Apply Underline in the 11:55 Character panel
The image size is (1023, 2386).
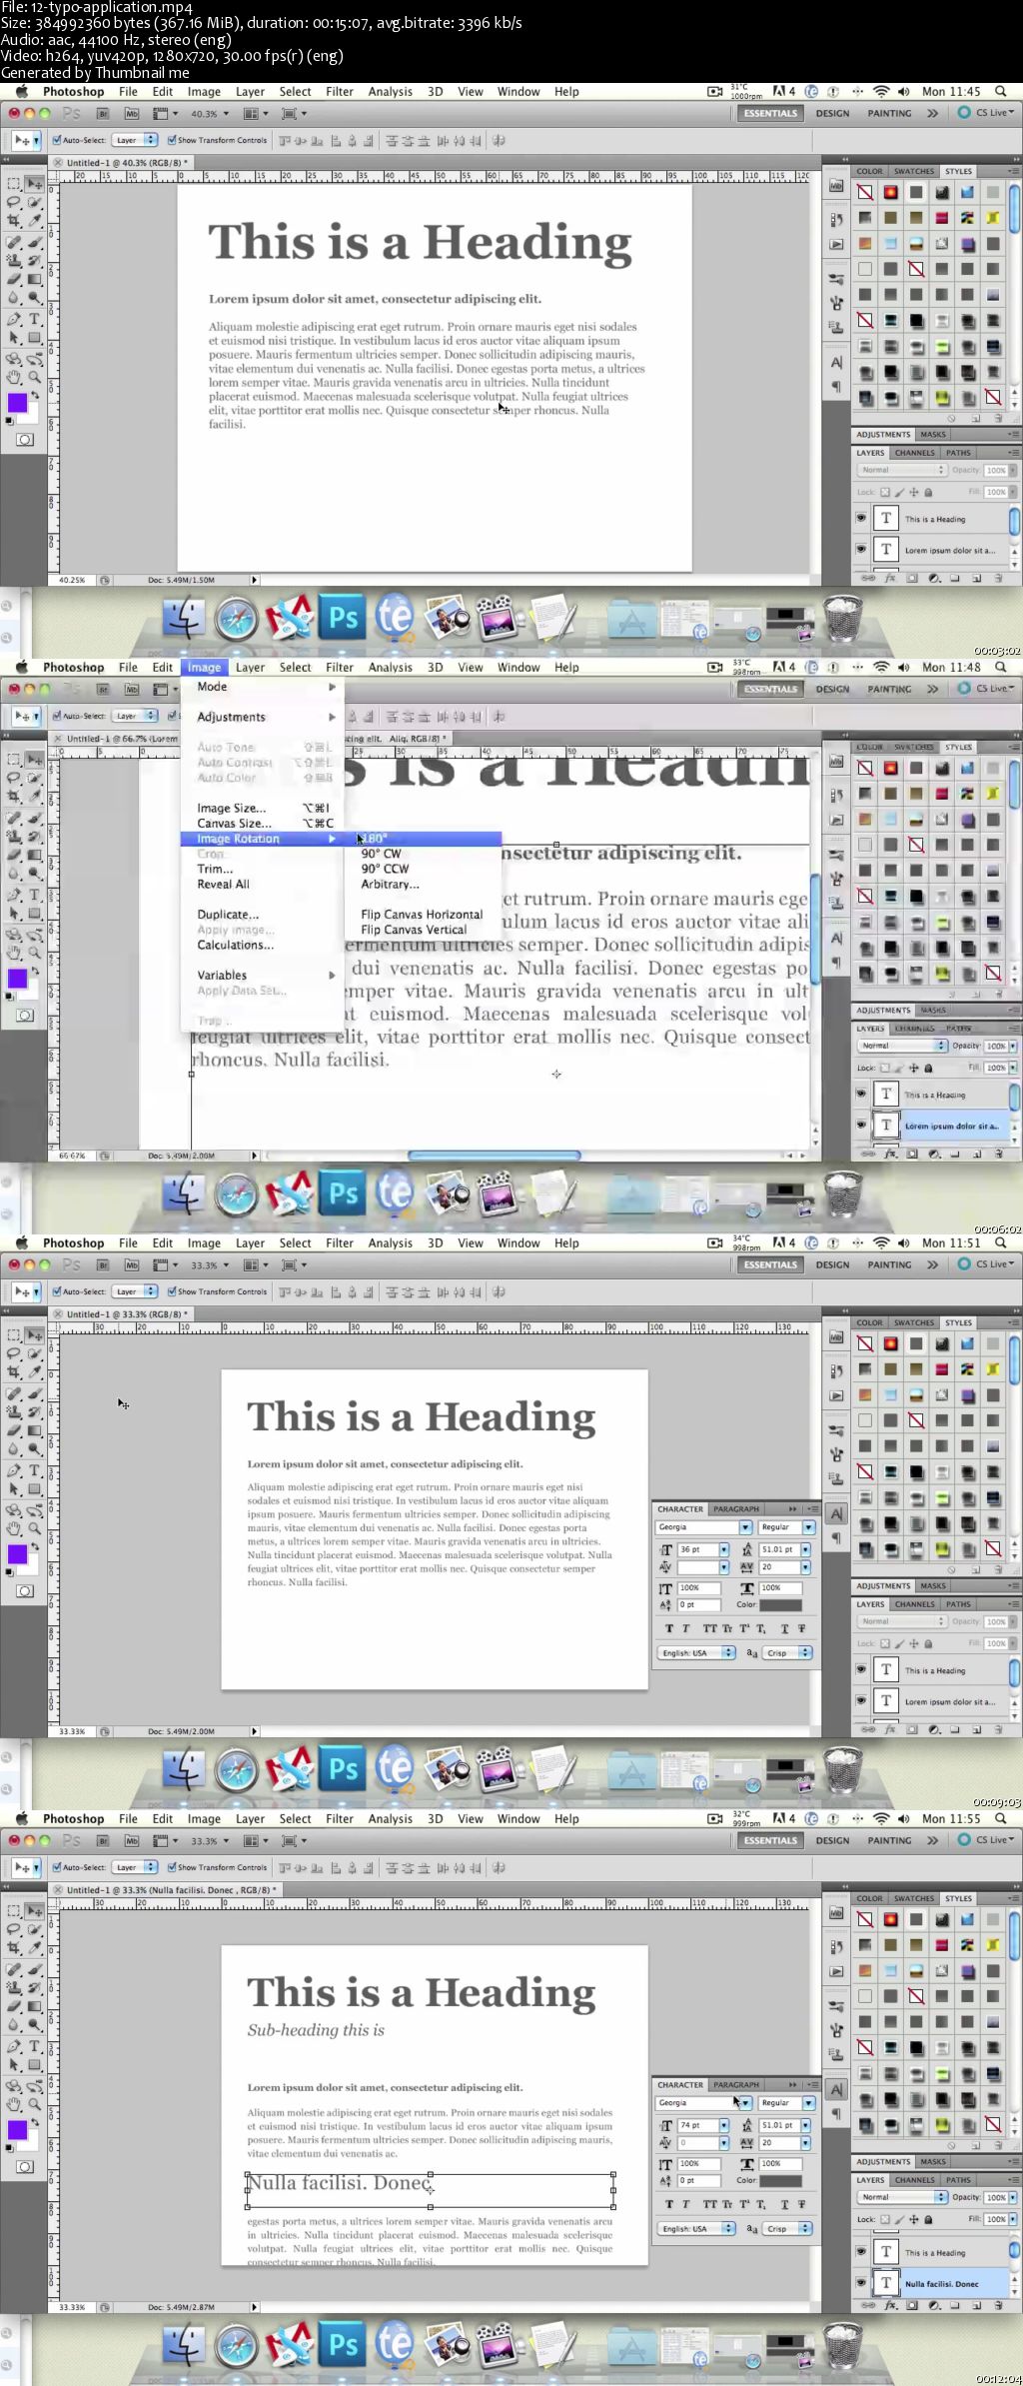[x=784, y=2204]
